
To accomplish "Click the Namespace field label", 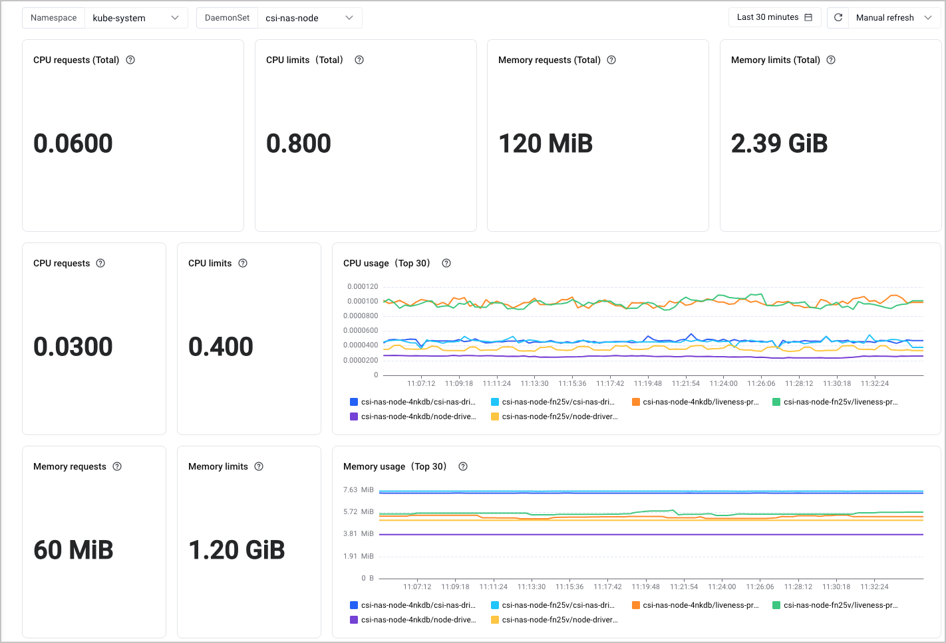I will click(x=54, y=18).
